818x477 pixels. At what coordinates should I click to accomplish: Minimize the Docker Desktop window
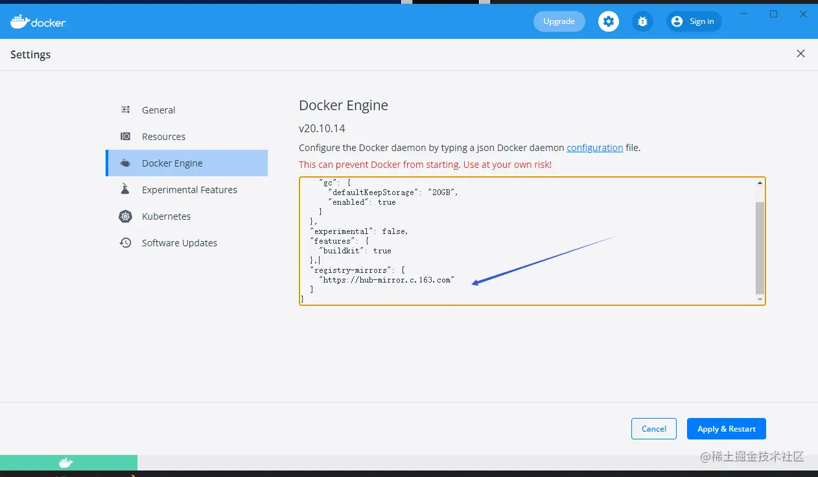click(x=744, y=14)
